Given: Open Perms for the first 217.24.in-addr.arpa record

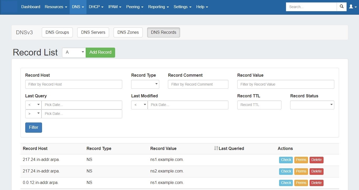Looking at the screenshot, I should coord(301,160).
